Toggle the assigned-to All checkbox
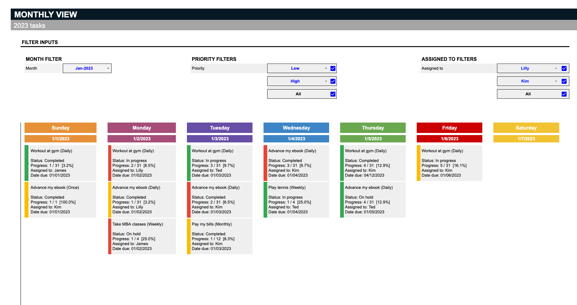Screen dimensions: 577x305 point(564,94)
